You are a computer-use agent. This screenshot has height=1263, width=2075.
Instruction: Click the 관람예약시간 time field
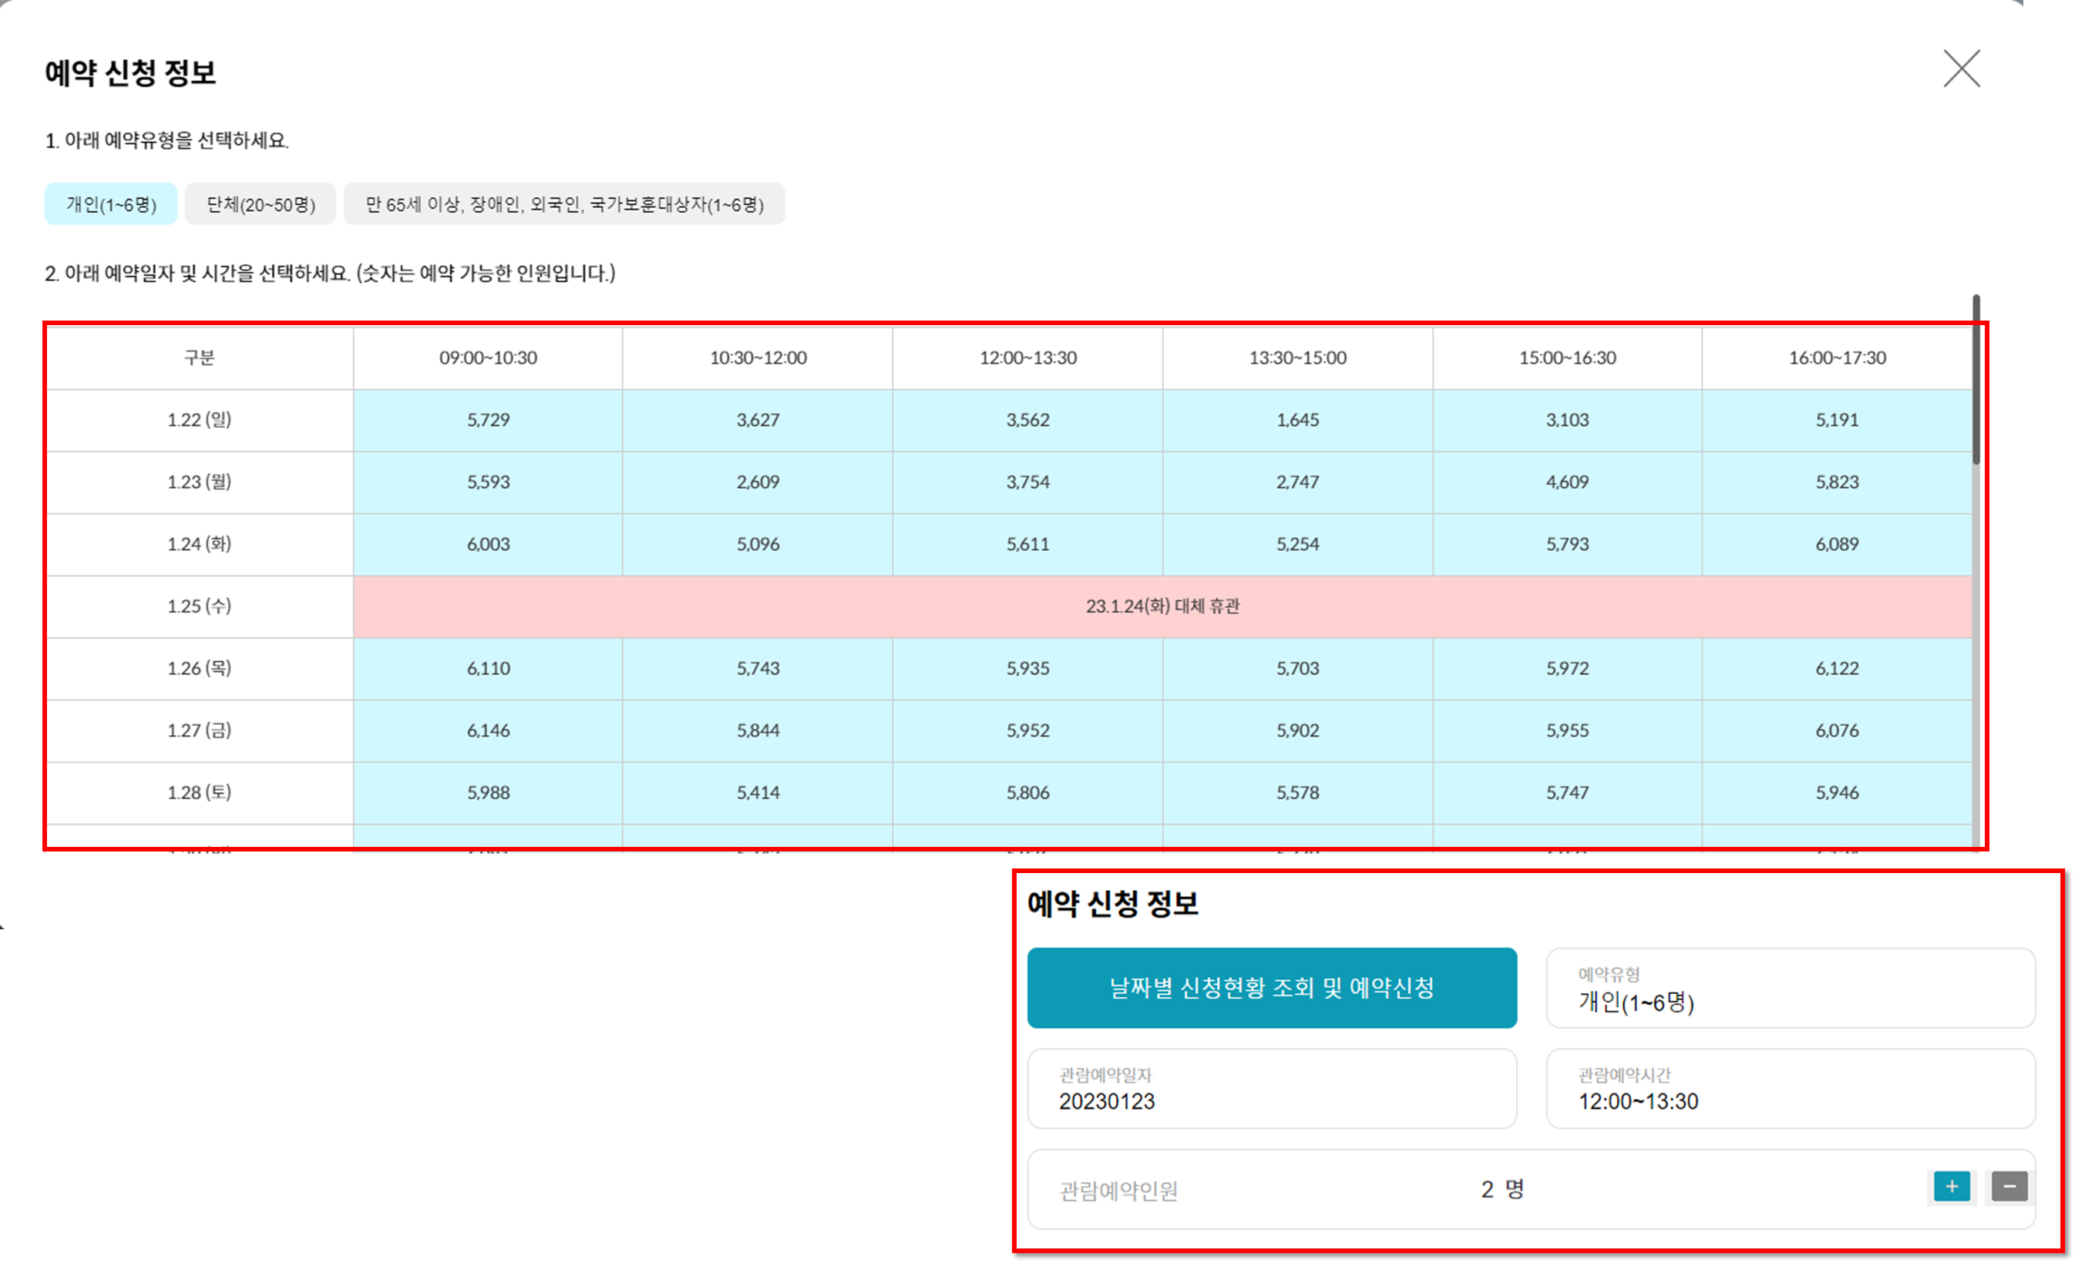(x=1791, y=1089)
